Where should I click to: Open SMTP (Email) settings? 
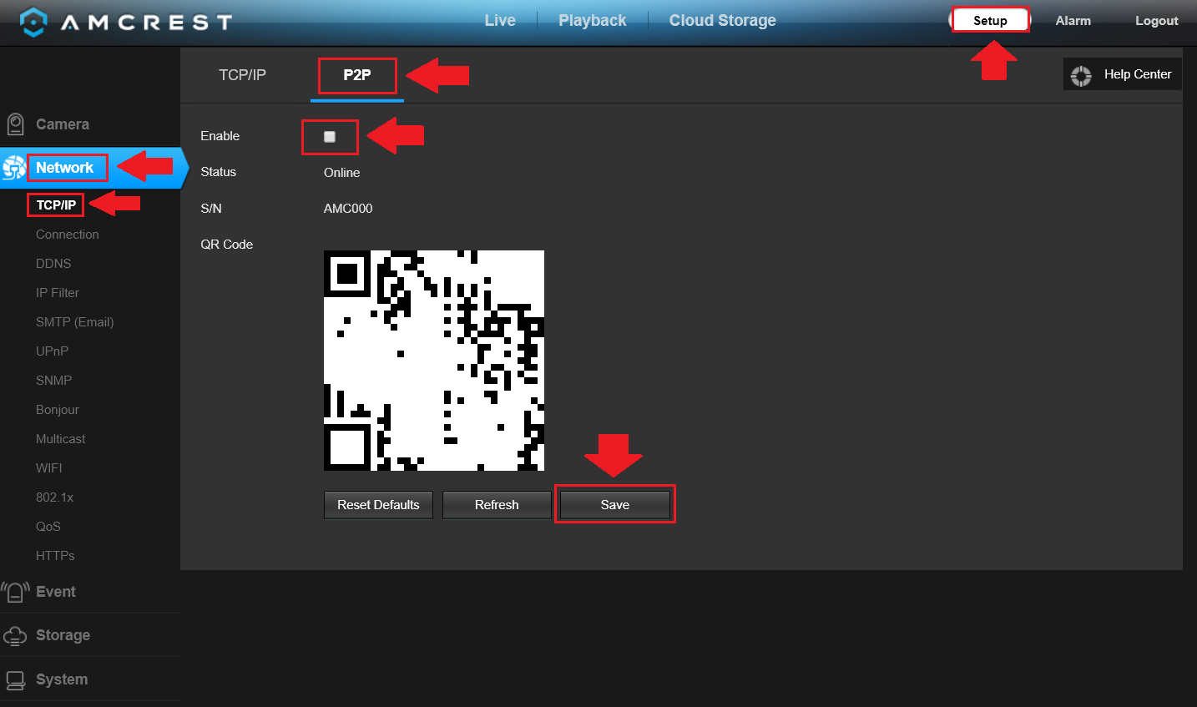point(75,322)
